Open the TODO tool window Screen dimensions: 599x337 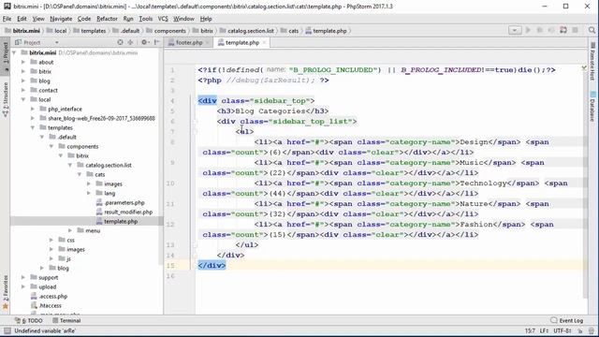(28, 320)
